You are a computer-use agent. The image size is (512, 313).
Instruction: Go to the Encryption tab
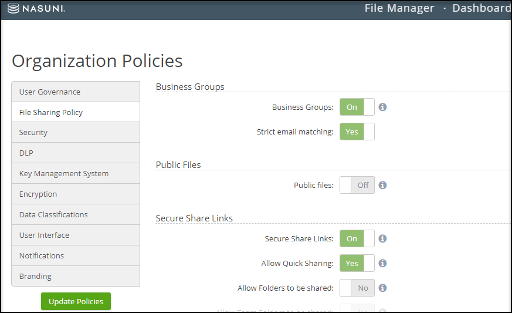(76, 194)
